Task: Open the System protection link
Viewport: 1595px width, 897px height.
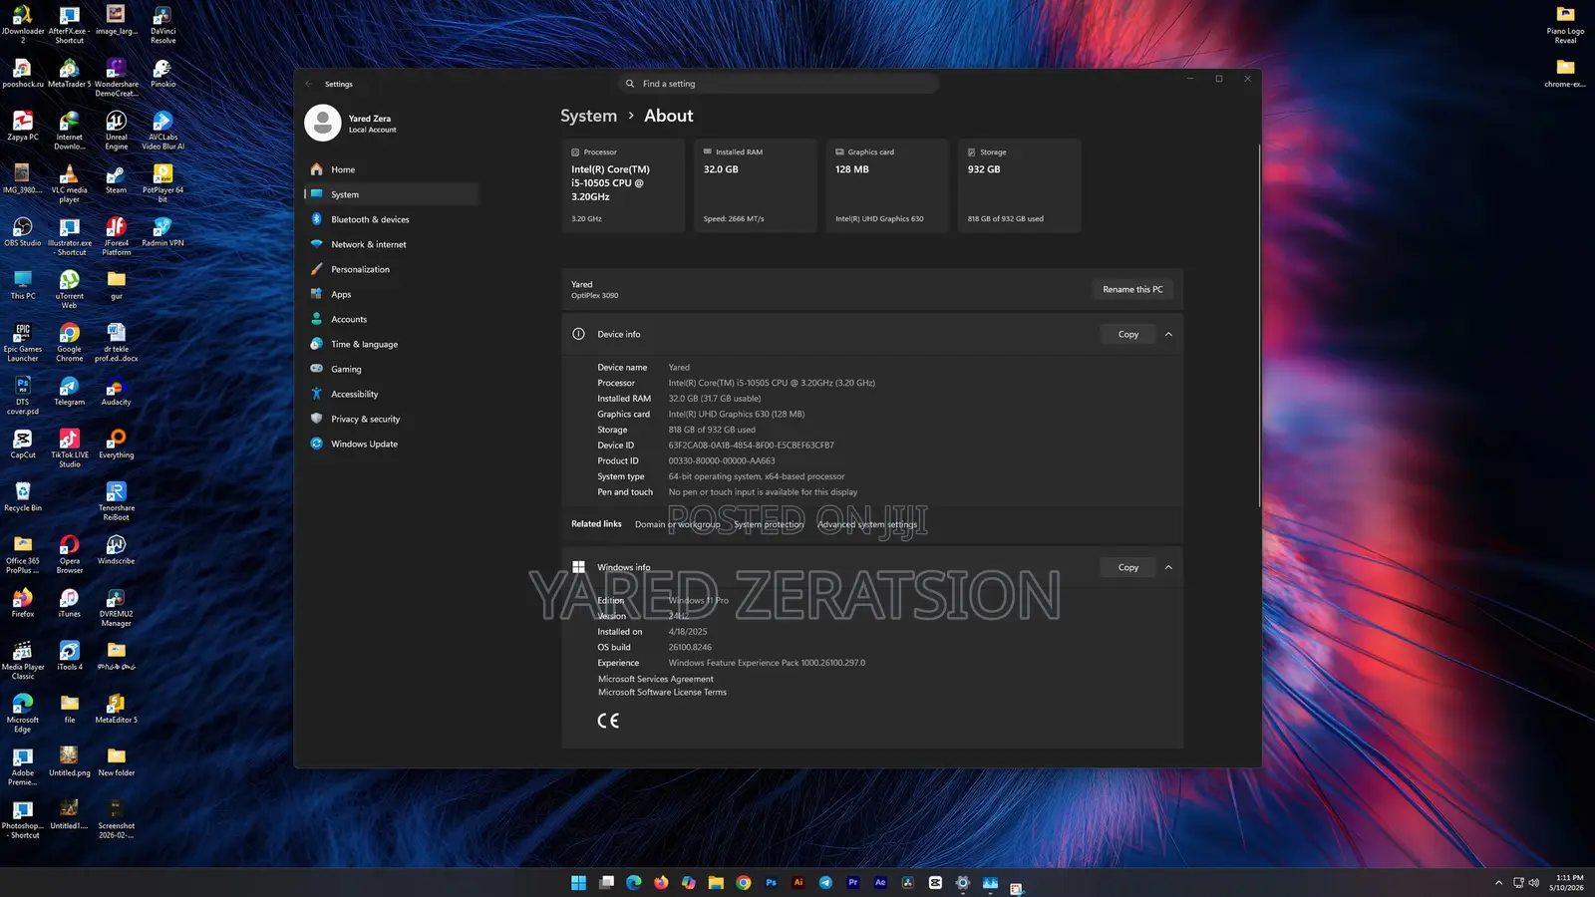Action: 769,524
